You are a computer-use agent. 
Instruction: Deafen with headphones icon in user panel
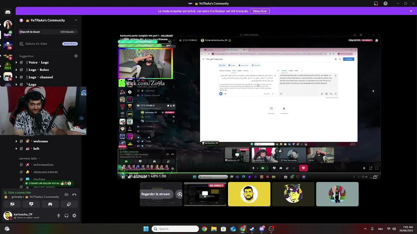point(66,215)
